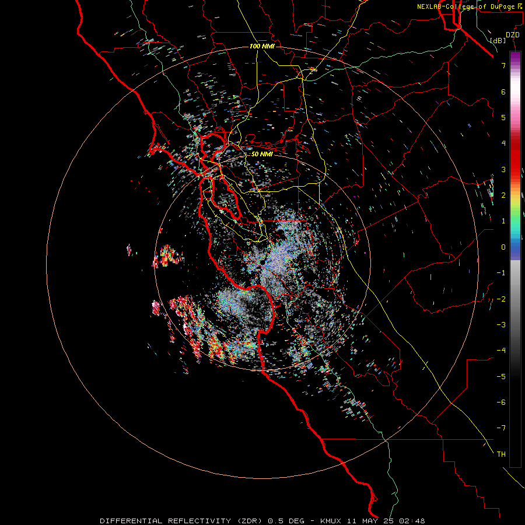Click the -2 value on color scale
Screen dimensions: 525x525
pos(501,299)
